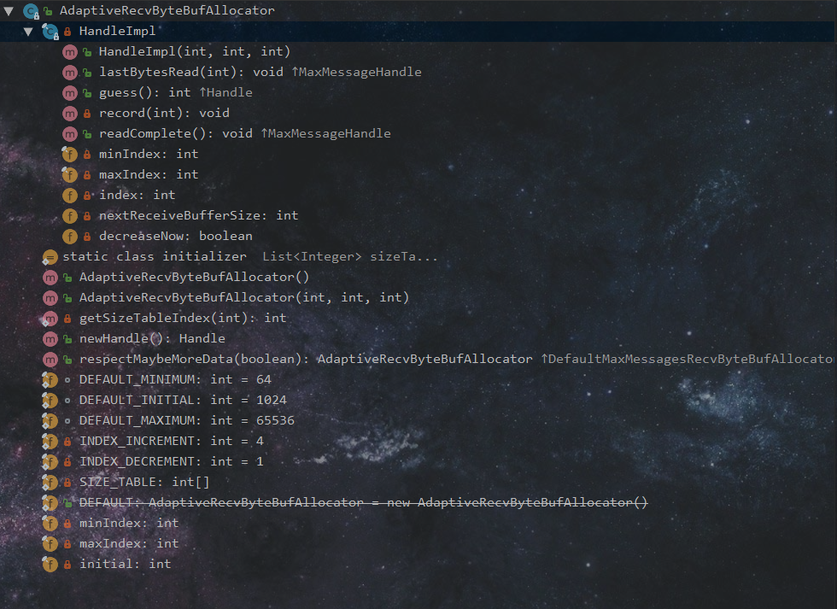Click the field icon next to DEFAULT_MINIMUM
The image size is (837, 609).
[x=50, y=380]
